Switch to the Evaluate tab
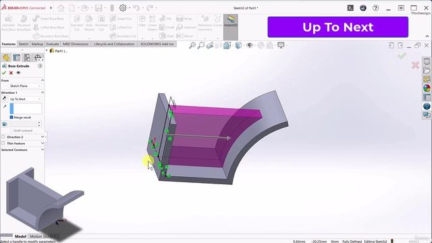This screenshot has height=243, width=432. click(53, 44)
